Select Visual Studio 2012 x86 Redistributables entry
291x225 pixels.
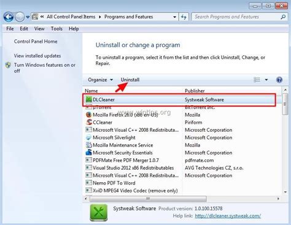tap(133, 168)
